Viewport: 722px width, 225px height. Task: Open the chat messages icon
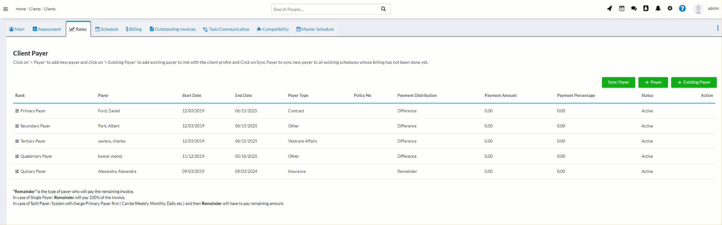634,8
